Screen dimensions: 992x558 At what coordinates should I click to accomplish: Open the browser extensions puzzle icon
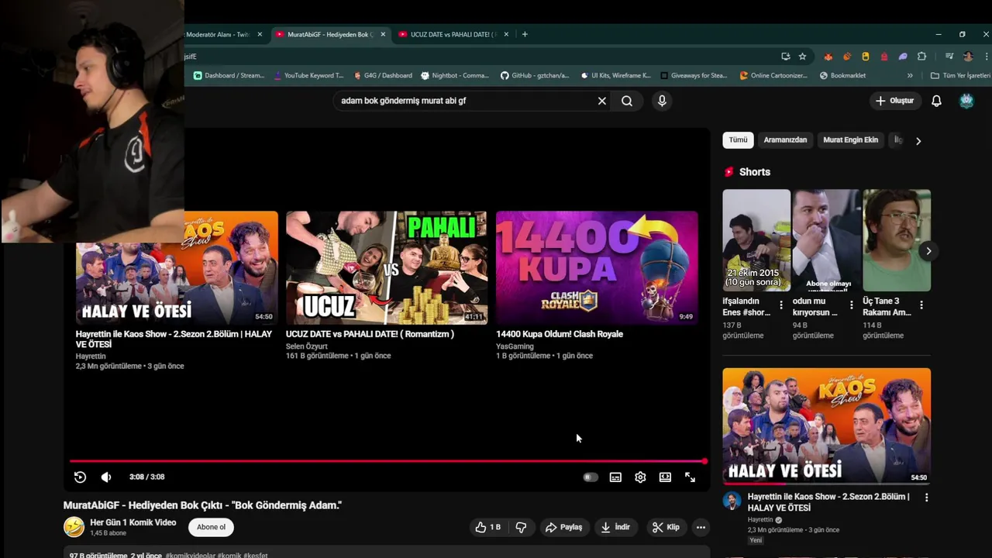pos(921,57)
